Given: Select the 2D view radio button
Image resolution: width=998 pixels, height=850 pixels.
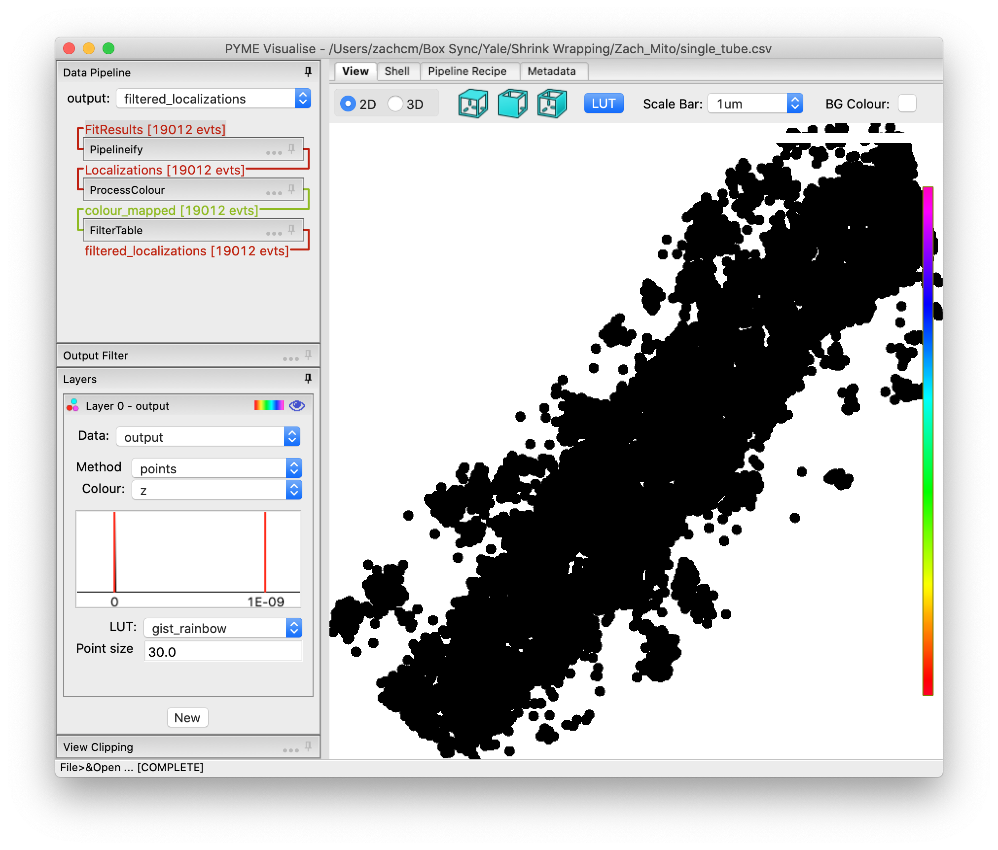Looking at the screenshot, I should point(349,104).
